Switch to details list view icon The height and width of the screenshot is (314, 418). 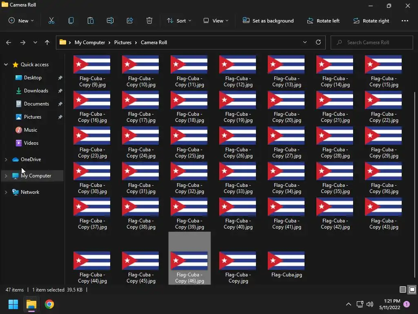[402, 289]
